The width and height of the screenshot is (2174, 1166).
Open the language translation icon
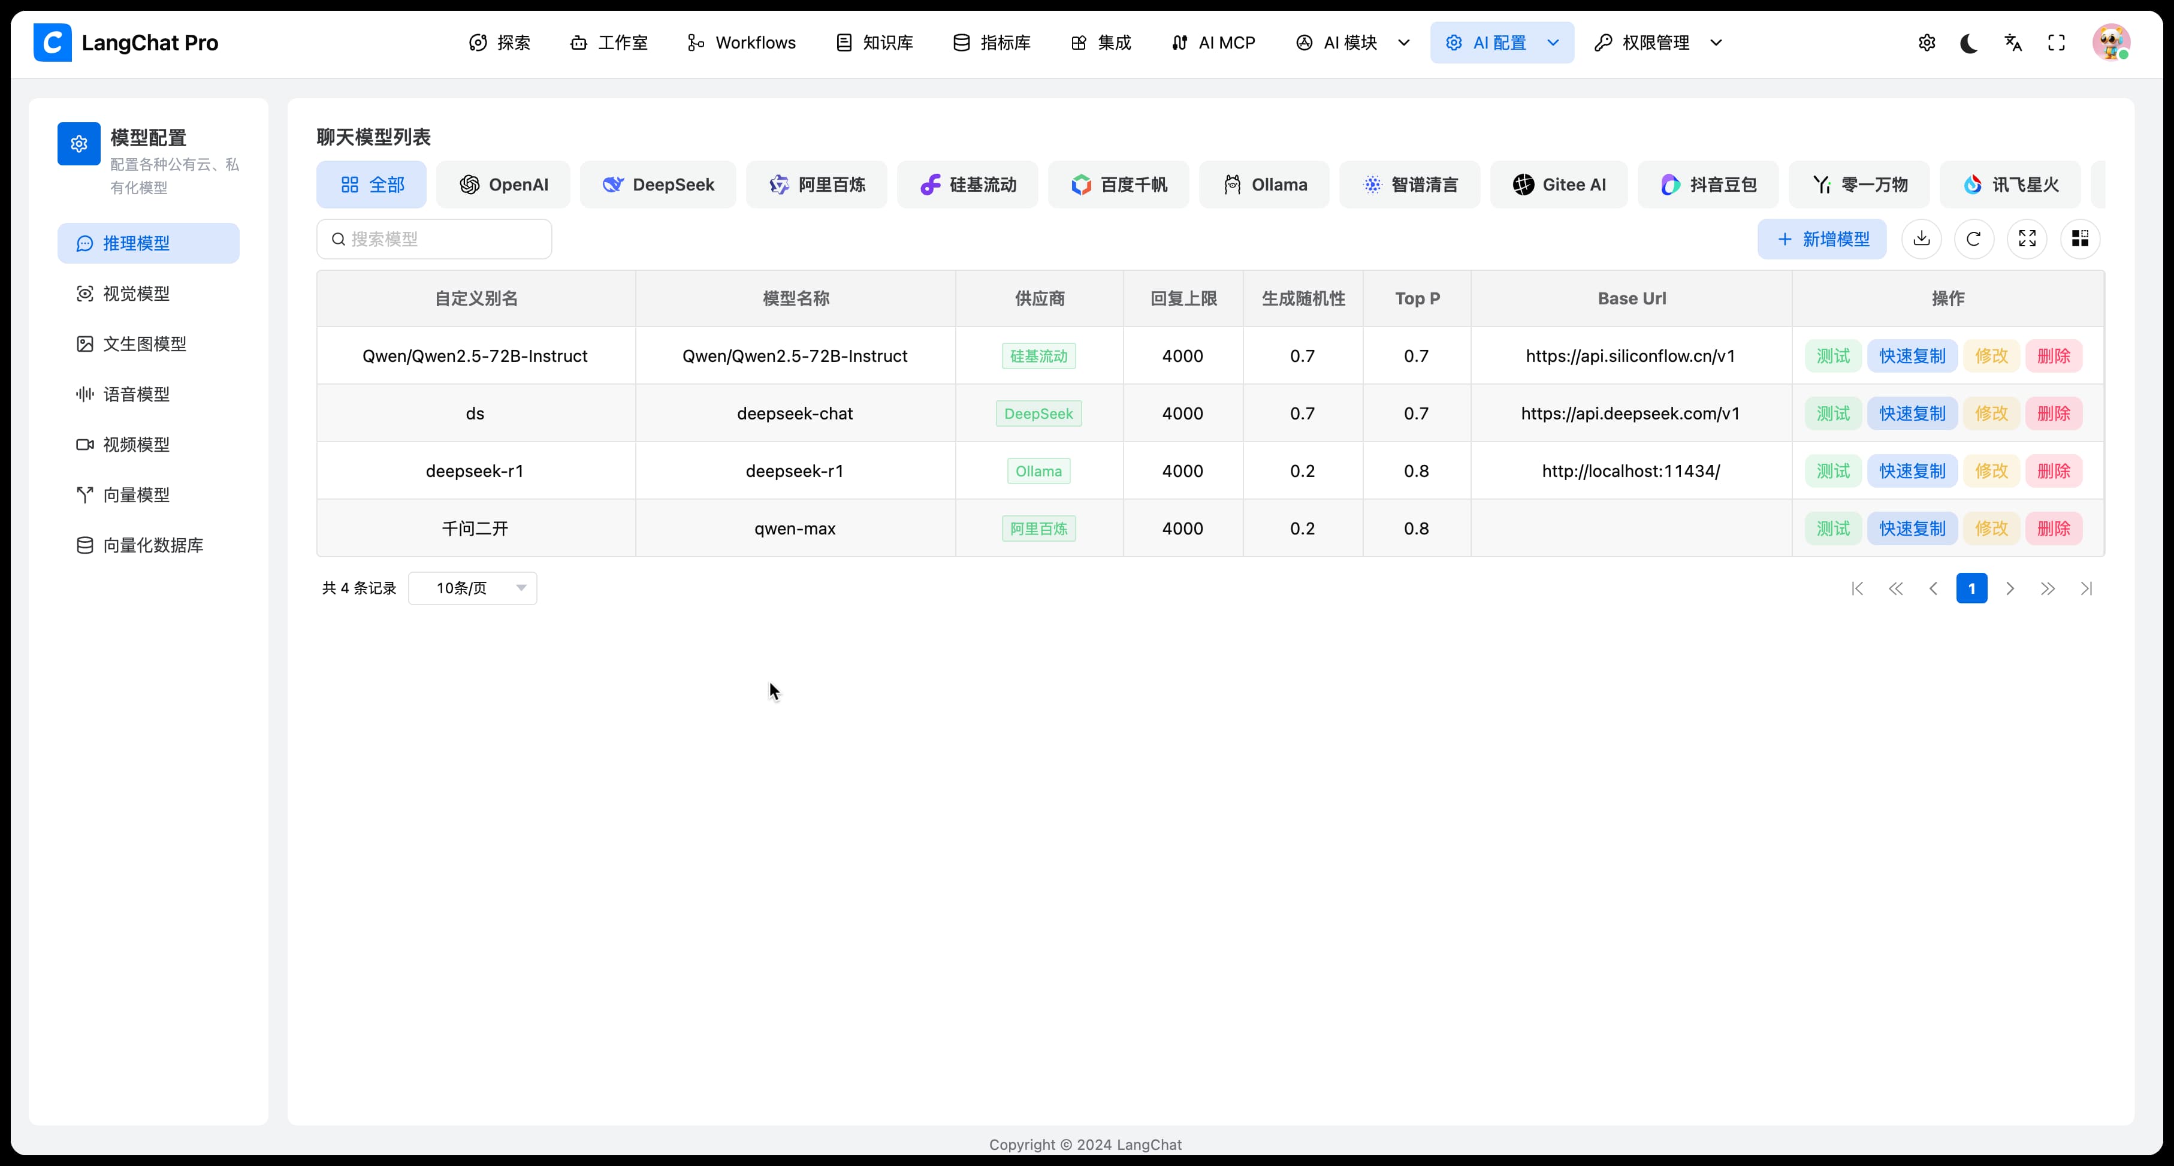(x=2013, y=43)
